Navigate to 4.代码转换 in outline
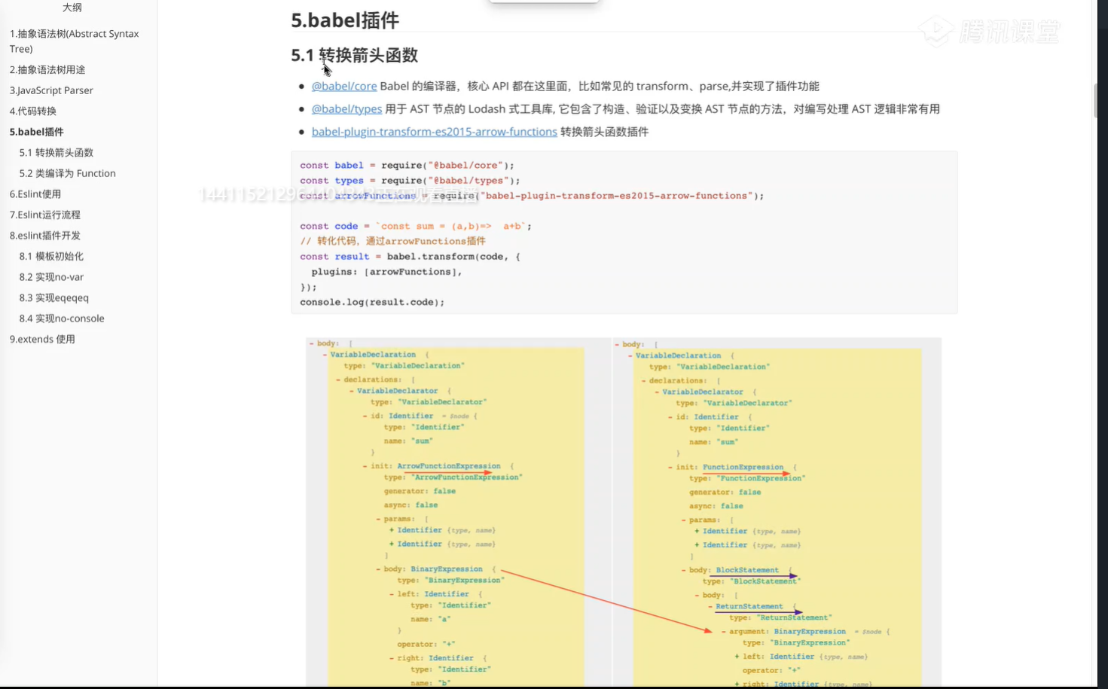This screenshot has height=689, width=1108. click(x=33, y=111)
